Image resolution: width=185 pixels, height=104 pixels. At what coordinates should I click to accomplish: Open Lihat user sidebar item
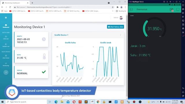pos(6,38)
